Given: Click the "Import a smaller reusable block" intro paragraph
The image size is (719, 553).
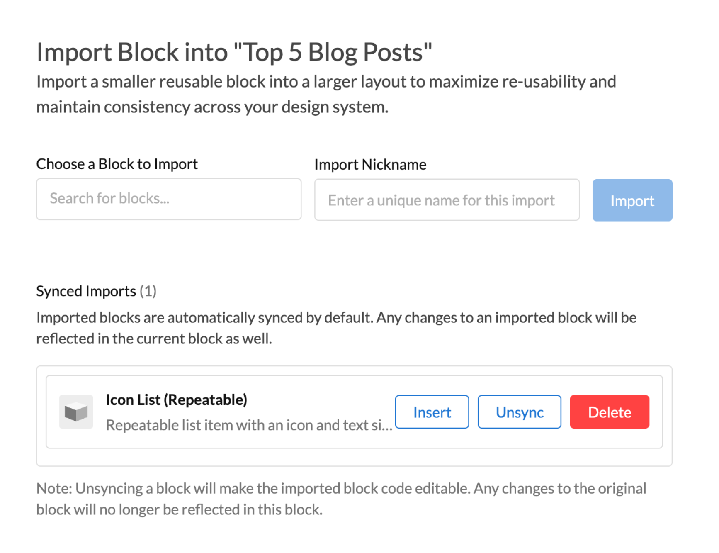Looking at the screenshot, I should click(x=326, y=94).
